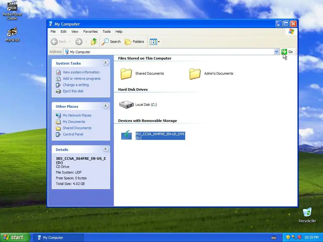Screen dimensions: 323x242
Task: Open the Edit menu
Action: click(63, 32)
